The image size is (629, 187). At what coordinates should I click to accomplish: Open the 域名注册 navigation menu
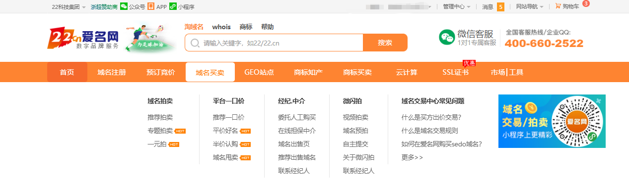click(x=112, y=72)
